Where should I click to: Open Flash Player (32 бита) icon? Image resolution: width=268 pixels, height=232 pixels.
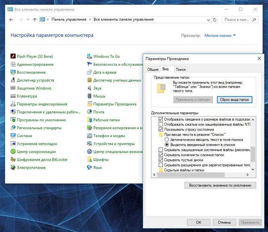pyautogui.click(x=13, y=56)
